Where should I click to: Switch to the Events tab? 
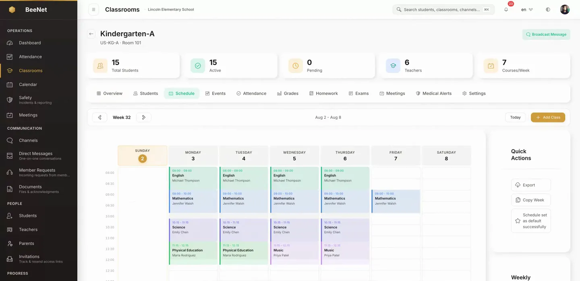click(x=215, y=93)
